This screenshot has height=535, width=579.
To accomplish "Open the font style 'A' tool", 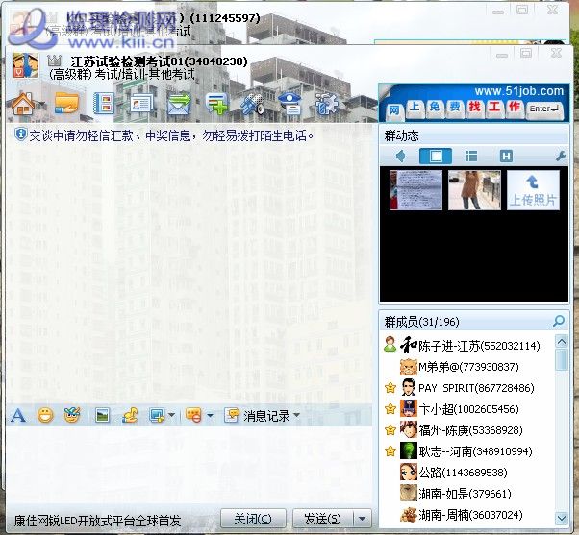I will point(17,415).
